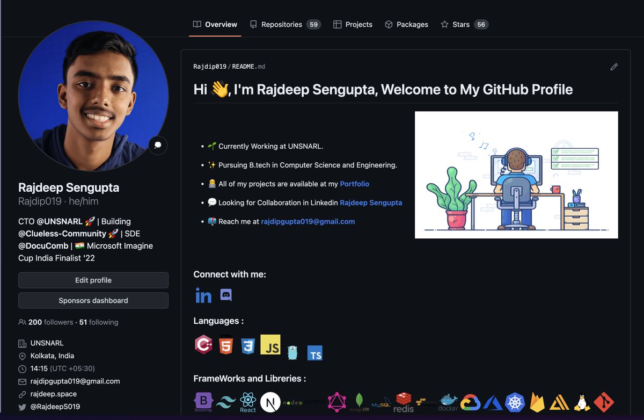Click the Go gopher mascot icon

(x=292, y=352)
